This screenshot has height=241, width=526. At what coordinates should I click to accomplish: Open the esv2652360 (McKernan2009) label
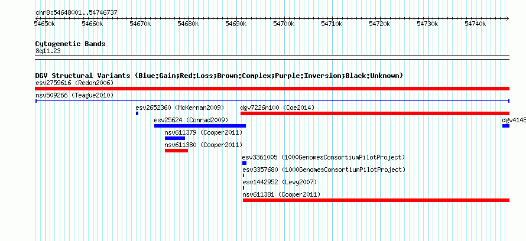(180, 108)
